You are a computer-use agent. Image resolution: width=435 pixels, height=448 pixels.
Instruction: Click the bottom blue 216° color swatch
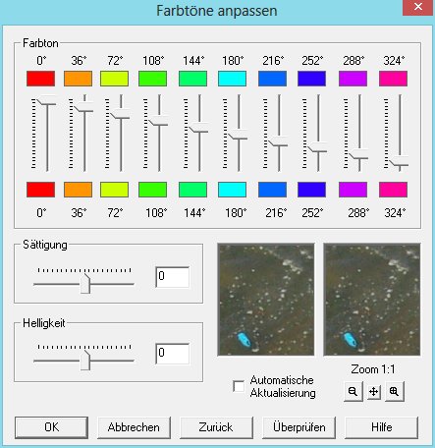pyautogui.click(x=272, y=190)
